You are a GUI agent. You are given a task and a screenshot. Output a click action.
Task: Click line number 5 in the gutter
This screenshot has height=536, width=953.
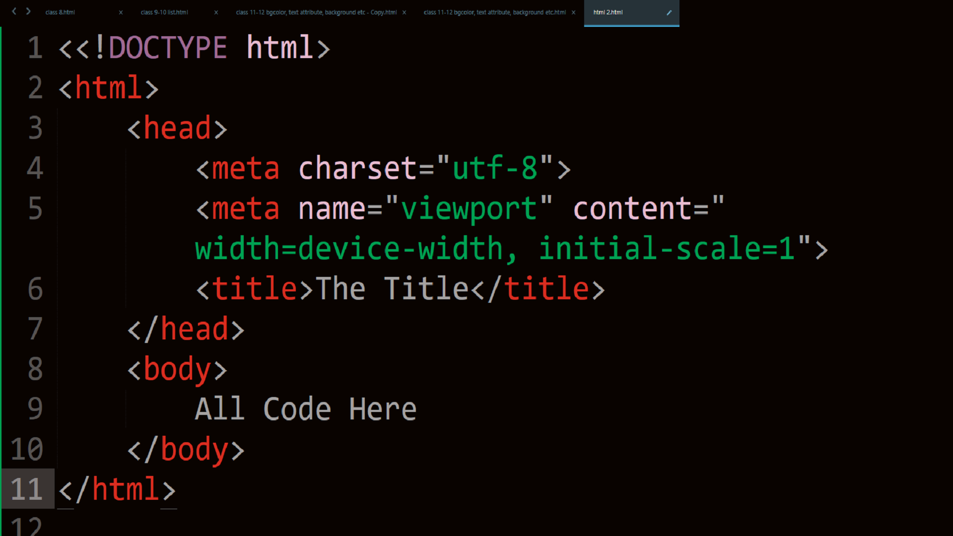(35, 208)
